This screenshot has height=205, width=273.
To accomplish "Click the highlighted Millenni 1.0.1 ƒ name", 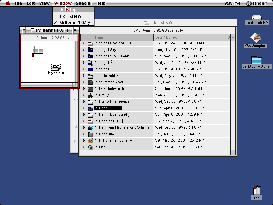I will tap(108, 108).
